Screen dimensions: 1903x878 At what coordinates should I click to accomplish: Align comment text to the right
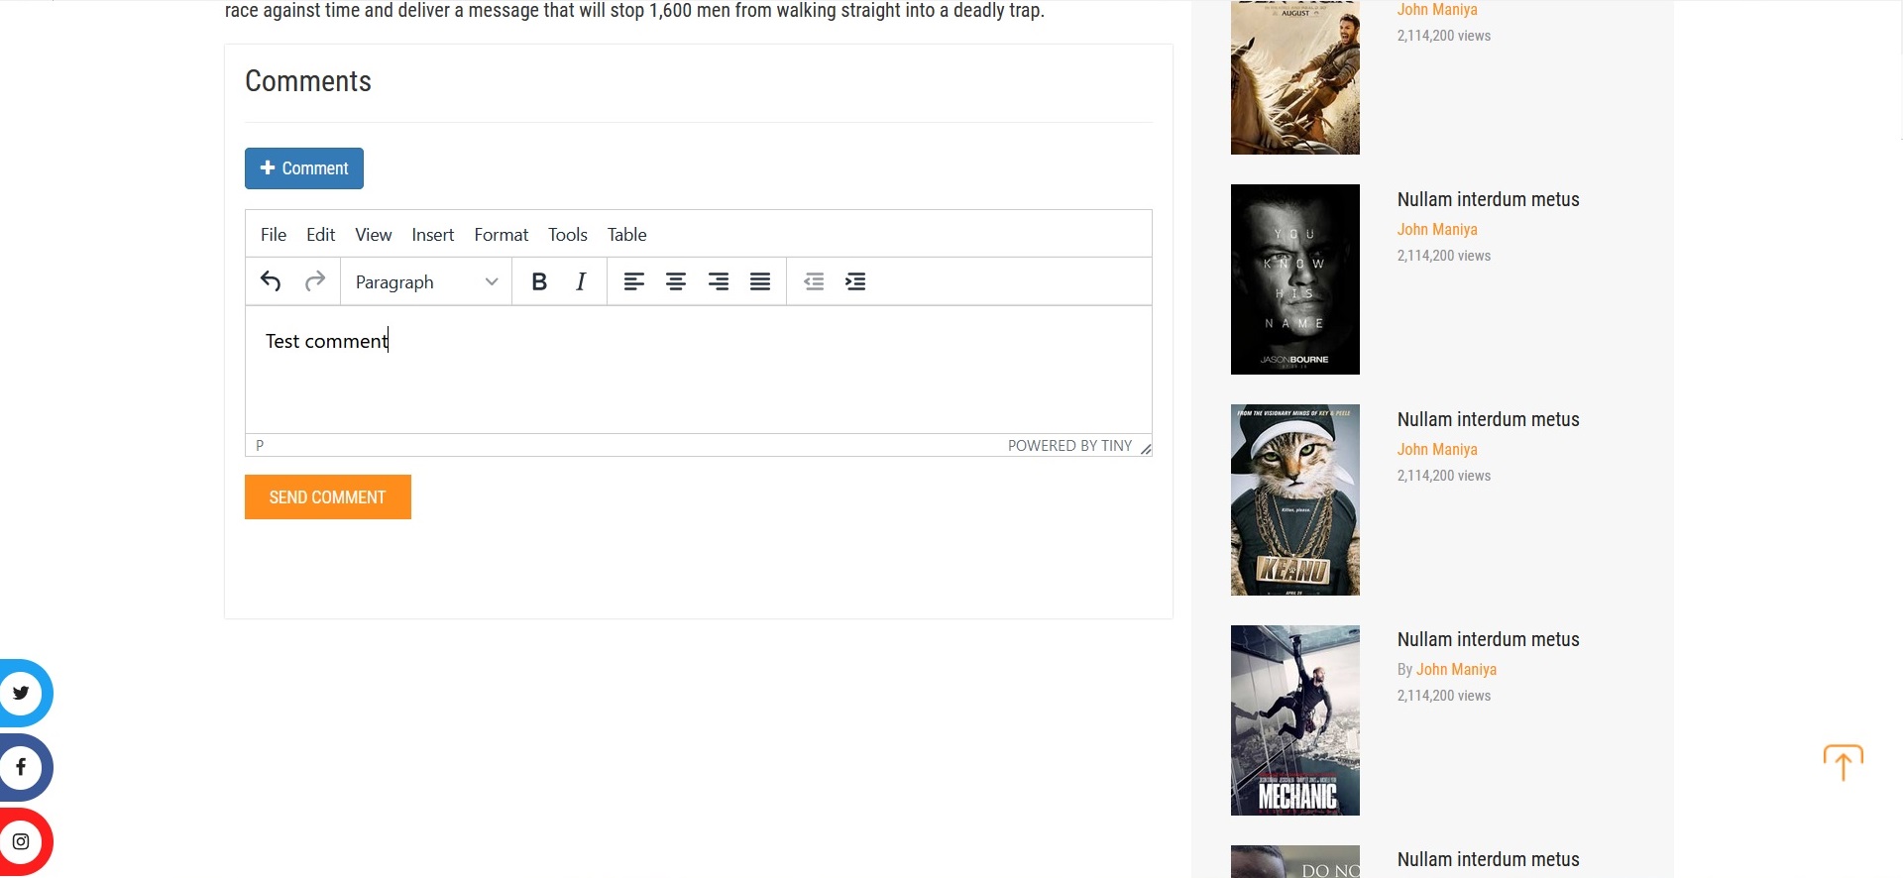[x=719, y=282]
